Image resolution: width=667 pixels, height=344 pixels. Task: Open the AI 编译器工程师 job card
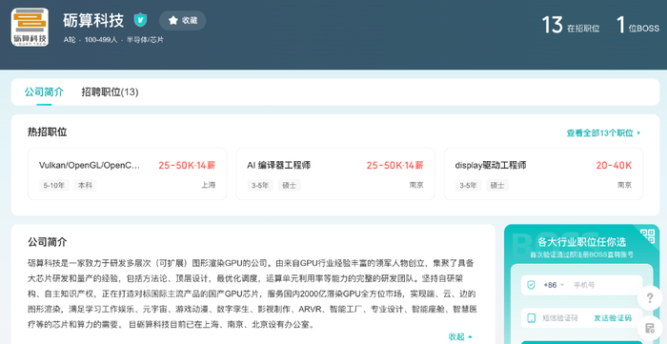coord(335,174)
